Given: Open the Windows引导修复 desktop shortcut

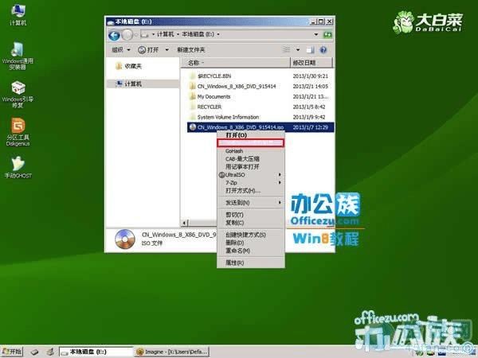Looking at the screenshot, I should click(18, 94).
